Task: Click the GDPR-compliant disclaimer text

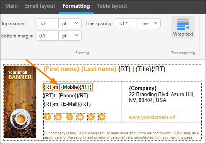Action: [x=121, y=135]
